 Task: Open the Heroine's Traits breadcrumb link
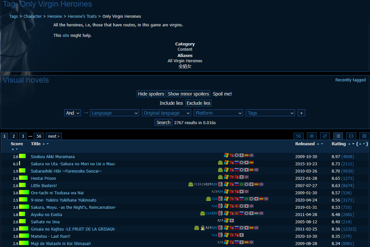[82, 16]
